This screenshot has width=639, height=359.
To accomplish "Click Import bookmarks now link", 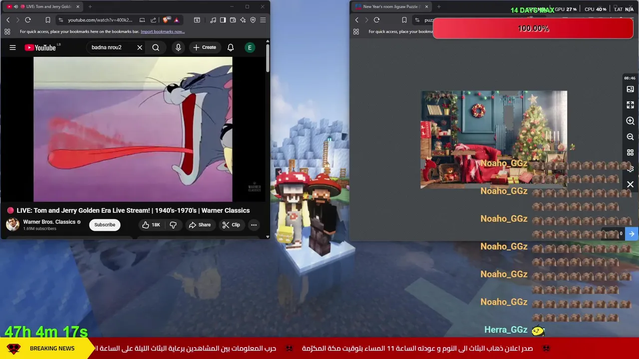I will [x=163, y=31].
